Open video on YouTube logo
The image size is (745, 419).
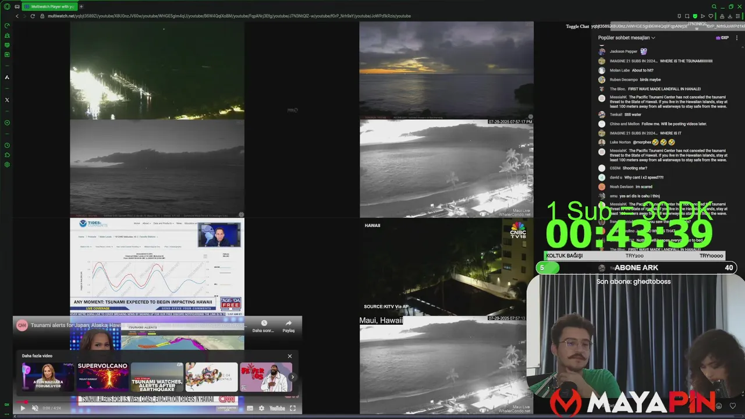click(277, 408)
